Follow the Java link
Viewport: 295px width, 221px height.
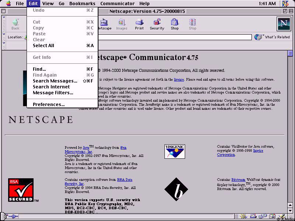(86, 148)
